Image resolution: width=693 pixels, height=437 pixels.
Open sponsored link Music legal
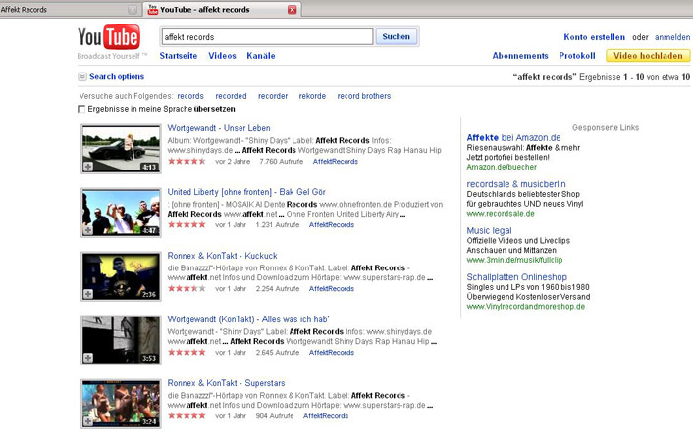[x=489, y=230]
